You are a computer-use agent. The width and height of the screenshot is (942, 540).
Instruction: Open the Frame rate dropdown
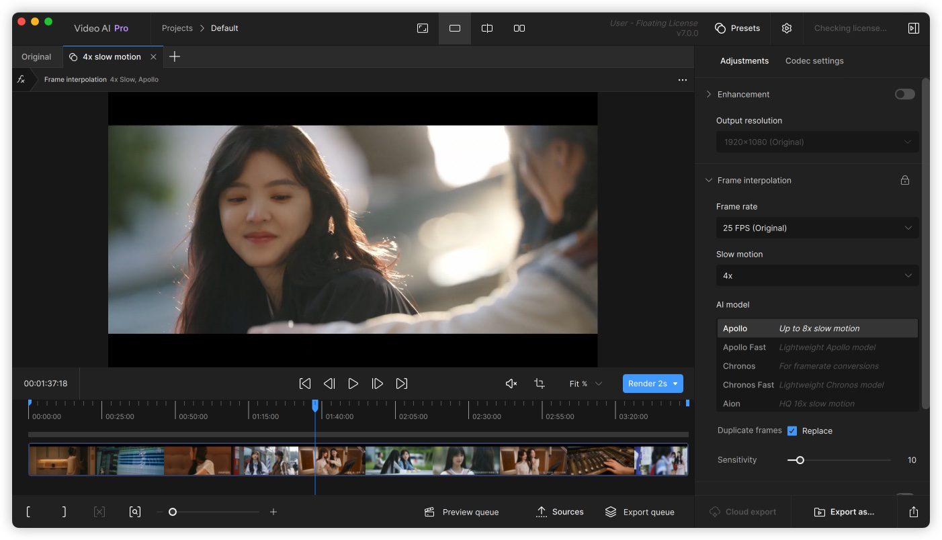click(x=817, y=228)
